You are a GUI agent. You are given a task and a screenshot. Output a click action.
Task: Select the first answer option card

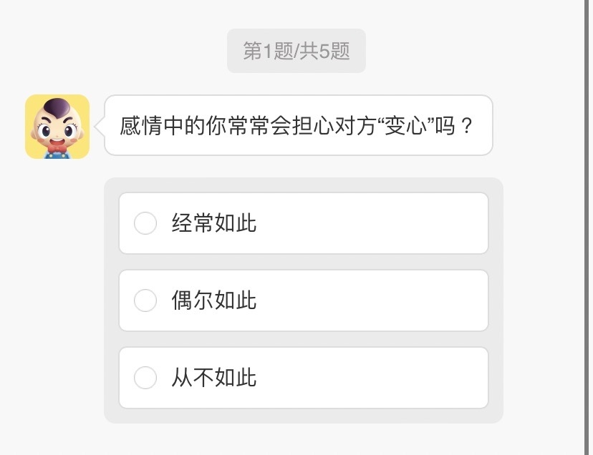click(x=304, y=223)
